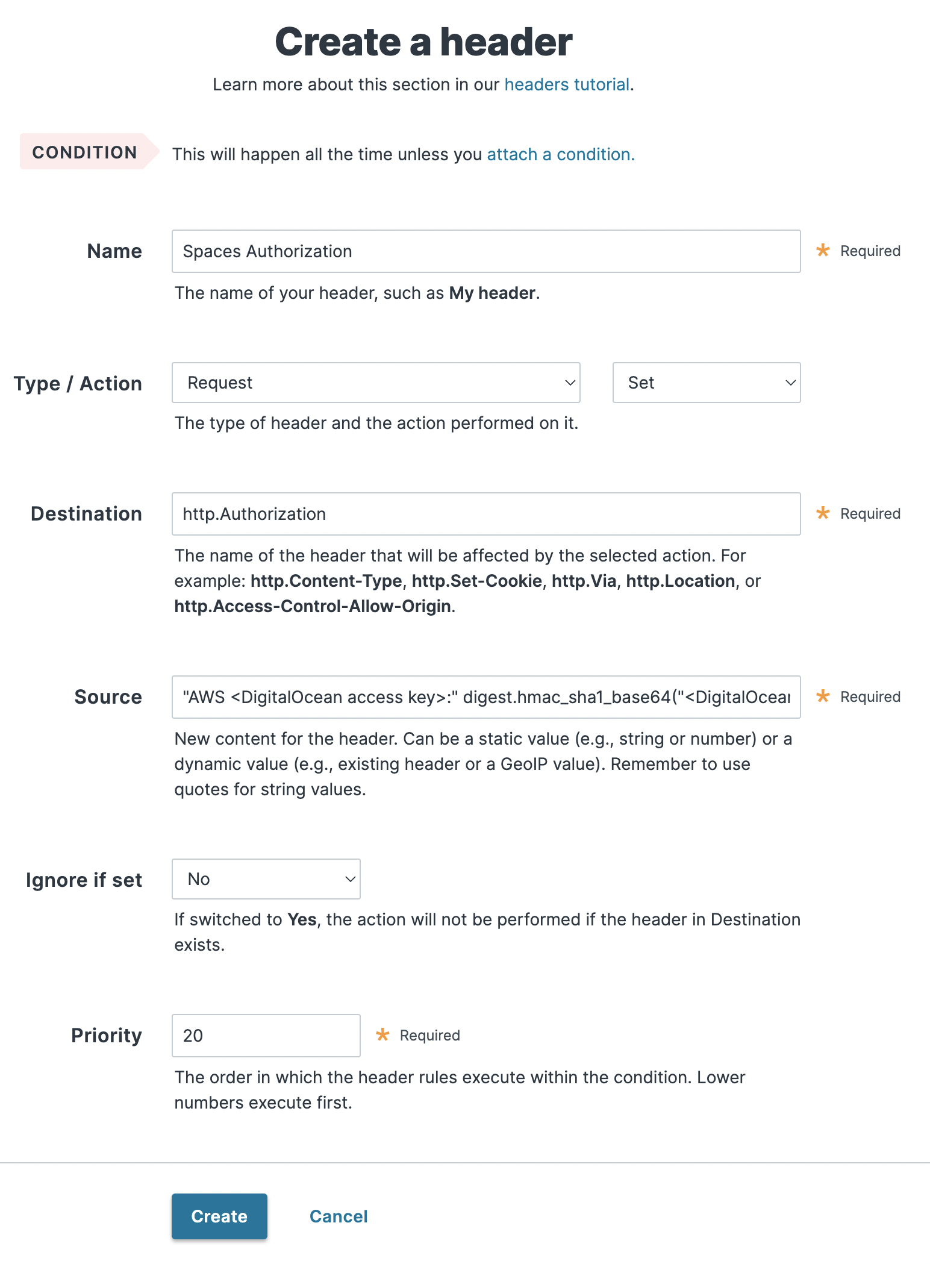Click the Required asterisk beside Priority

pos(384,1034)
